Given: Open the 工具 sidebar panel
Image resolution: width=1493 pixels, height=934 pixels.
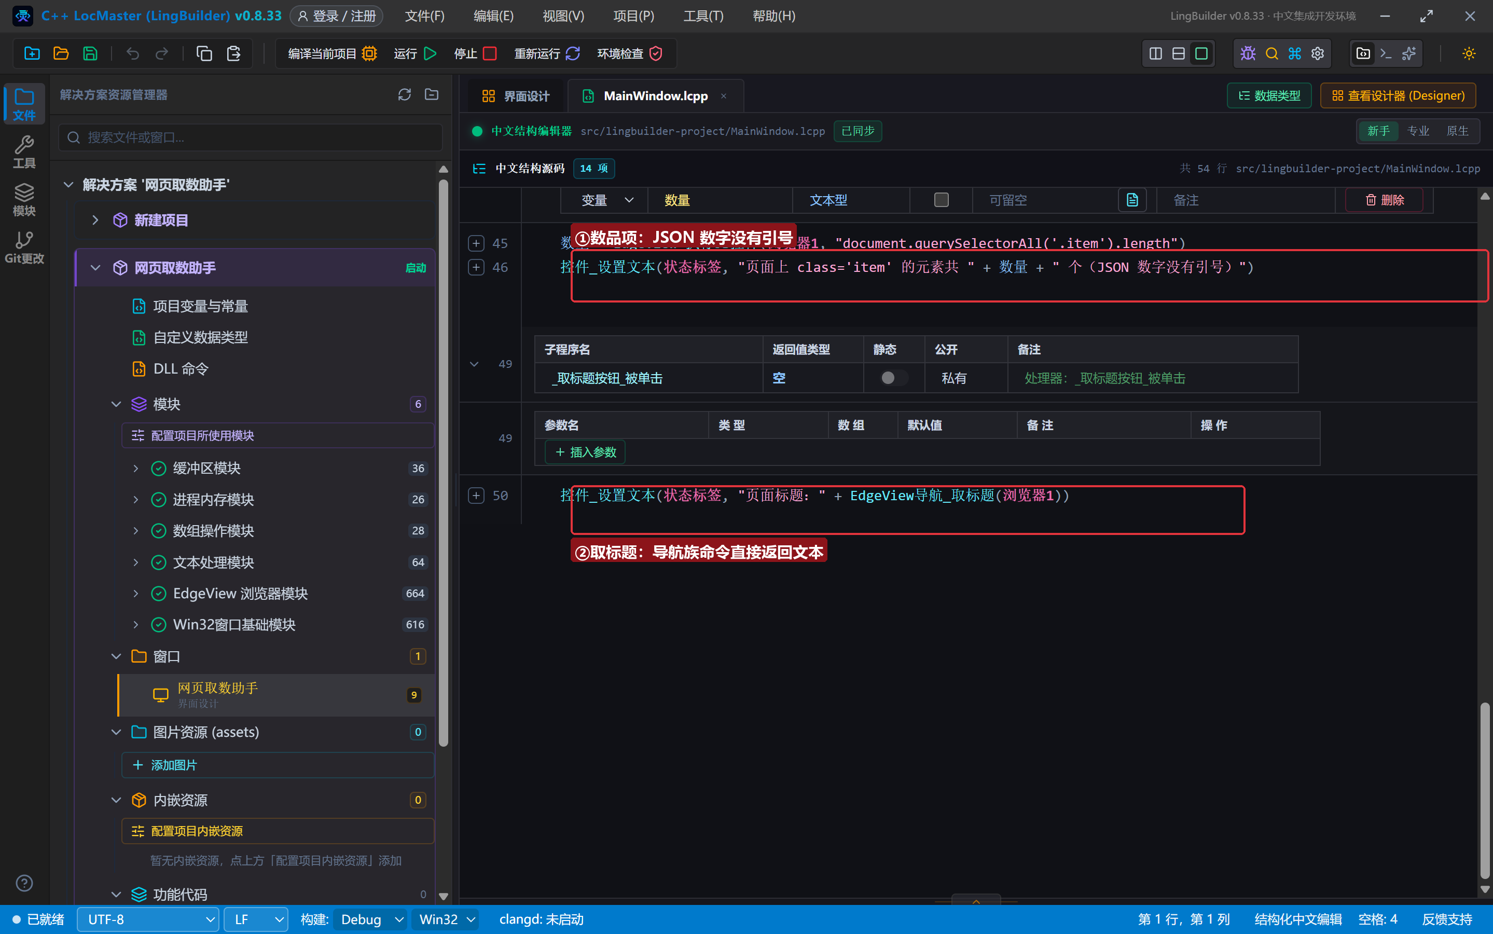Looking at the screenshot, I should (24, 152).
